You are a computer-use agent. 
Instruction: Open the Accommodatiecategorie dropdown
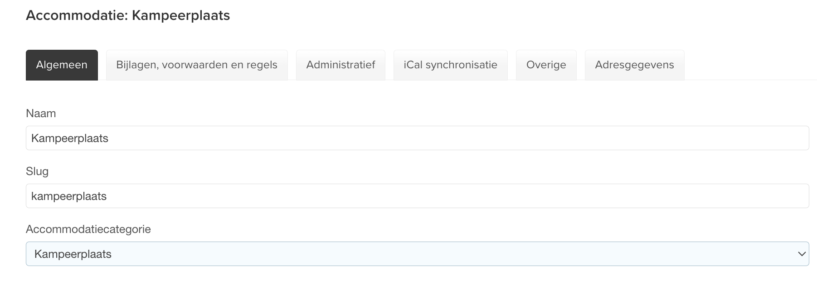[418, 254]
